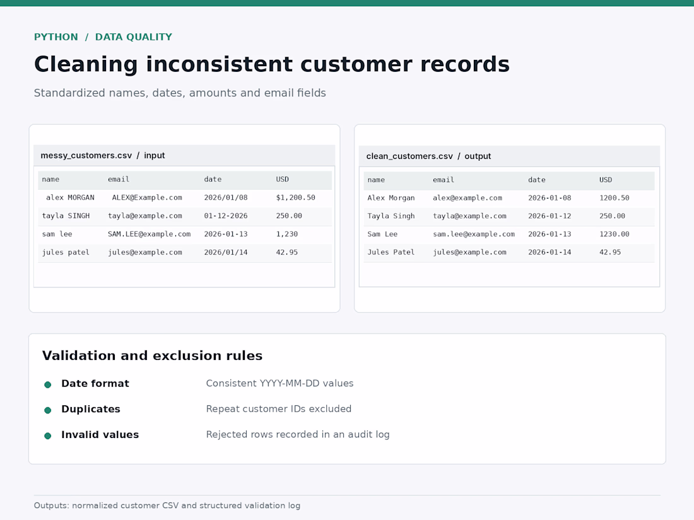This screenshot has height=520, width=694.
Task: Select the "1200.50" amount cell
Action: point(615,198)
